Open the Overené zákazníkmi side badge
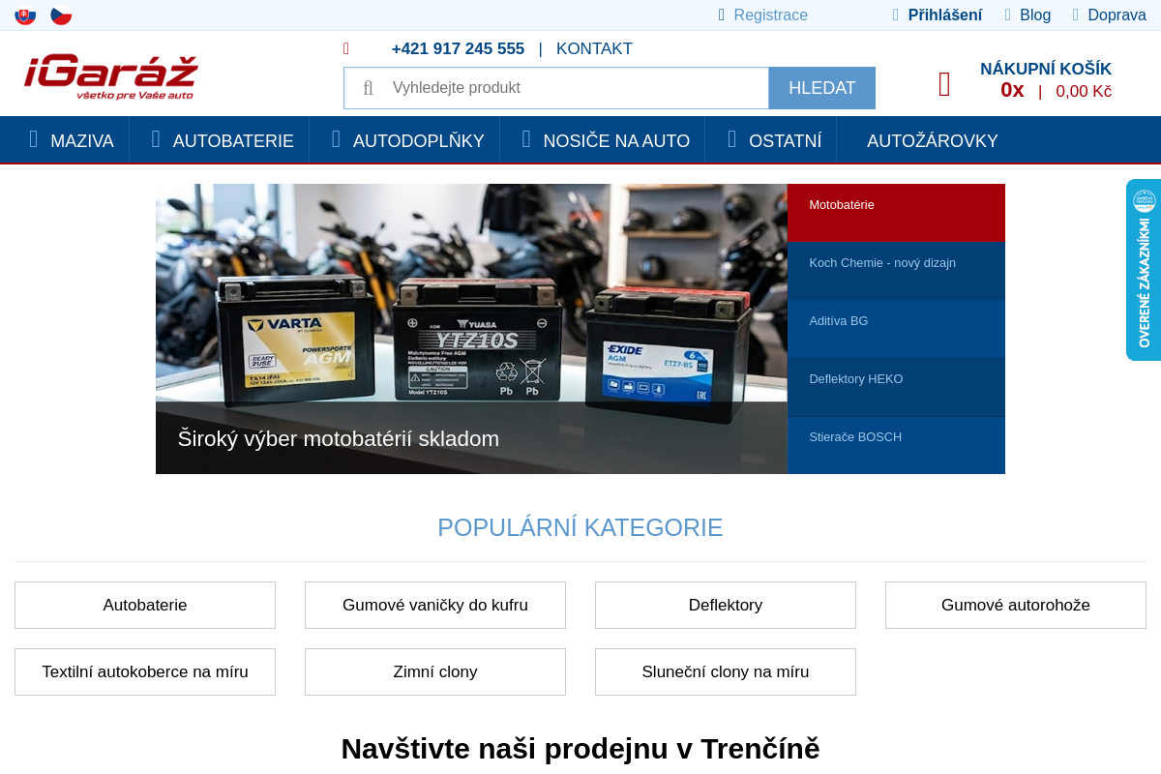The width and height of the screenshot is (1161, 774). [x=1144, y=270]
